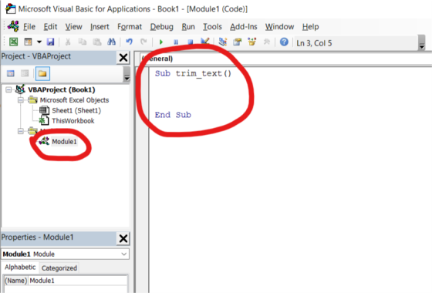
Task: Open the Module1 Module object dropdown
Action: [123, 254]
